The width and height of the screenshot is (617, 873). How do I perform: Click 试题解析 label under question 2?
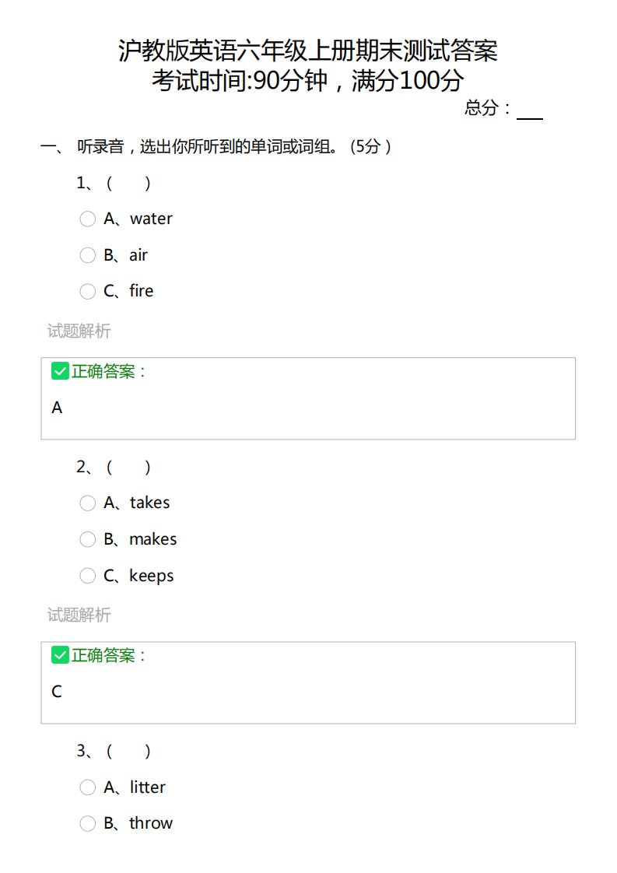click(79, 615)
